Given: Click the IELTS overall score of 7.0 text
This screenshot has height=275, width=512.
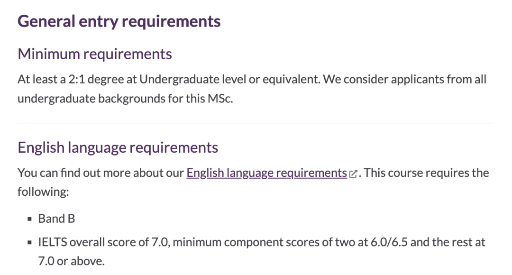Looking at the screenshot, I should pyautogui.click(x=103, y=242).
